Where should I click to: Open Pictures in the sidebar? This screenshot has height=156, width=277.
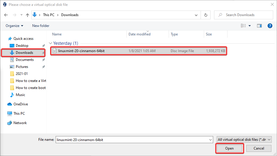point(22,67)
